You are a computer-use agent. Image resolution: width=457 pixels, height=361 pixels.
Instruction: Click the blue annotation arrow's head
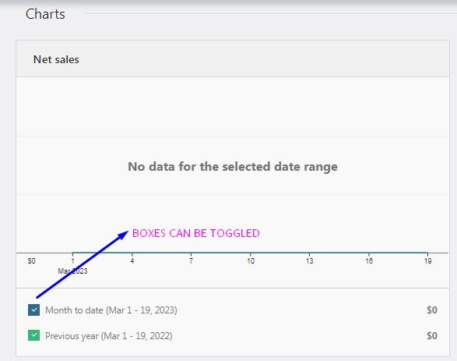tap(123, 235)
